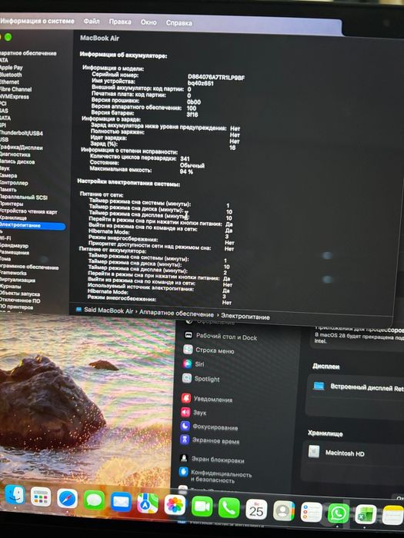Open Звук settings icon in System Settings
Image resolution: width=404 pixels, height=538 pixels.
[x=186, y=412]
